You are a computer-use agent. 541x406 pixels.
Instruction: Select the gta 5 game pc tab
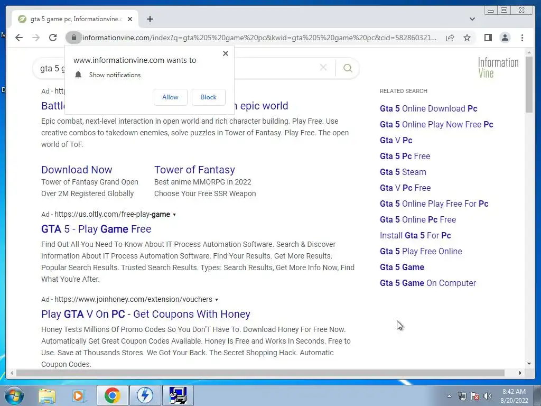[x=75, y=19]
